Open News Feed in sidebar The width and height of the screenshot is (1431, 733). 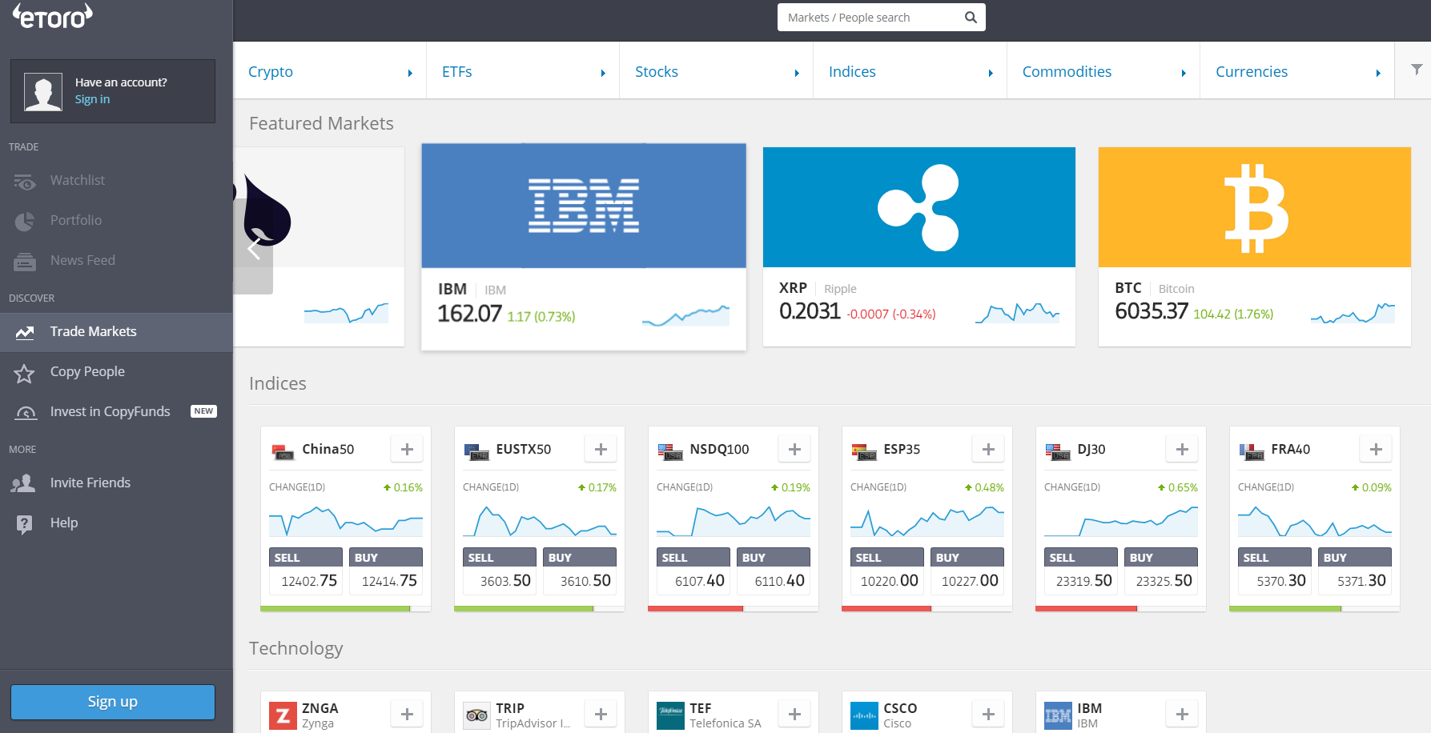point(116,260)
